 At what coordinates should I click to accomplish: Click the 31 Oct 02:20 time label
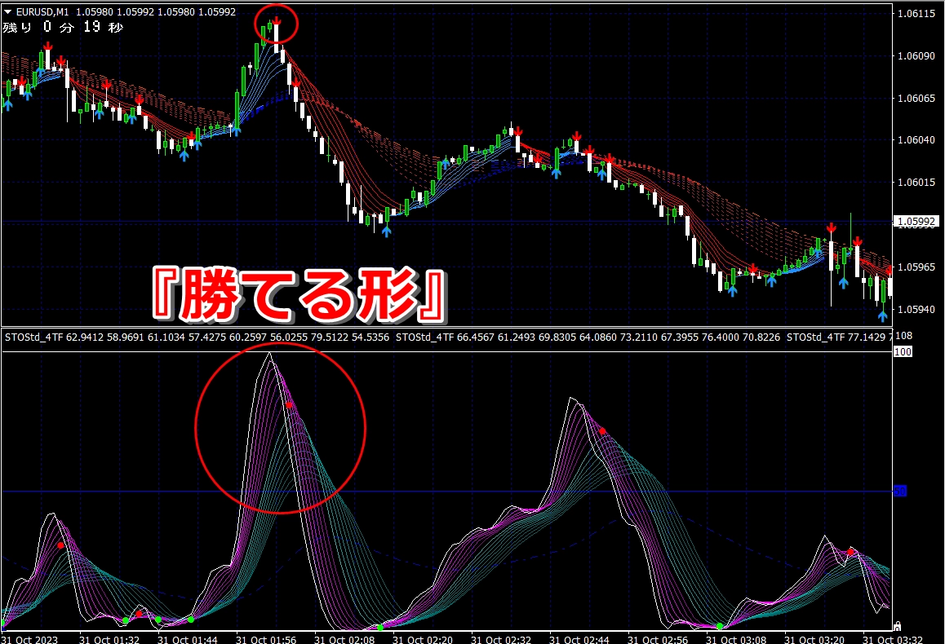(x=423, y=639)
